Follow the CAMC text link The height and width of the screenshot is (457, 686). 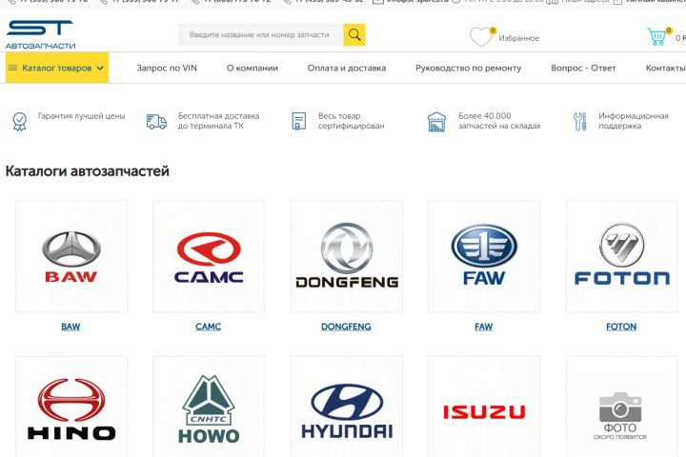[209, 327]
